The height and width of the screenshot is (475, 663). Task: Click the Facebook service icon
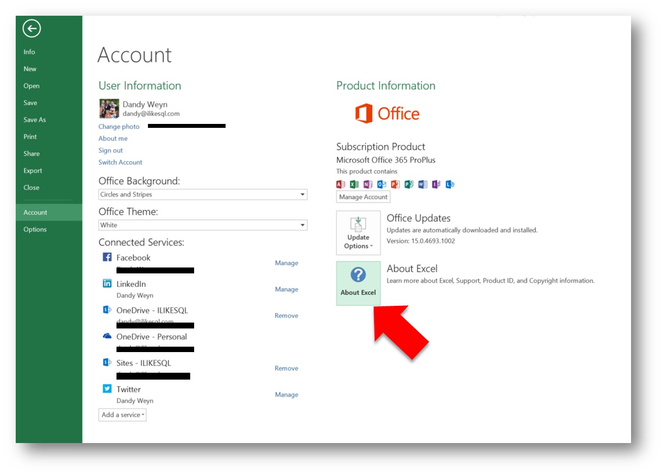pos(107,257)
